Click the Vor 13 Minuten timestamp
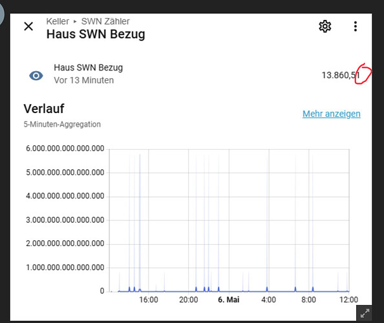Screen dimensions: 384x323 84,80
